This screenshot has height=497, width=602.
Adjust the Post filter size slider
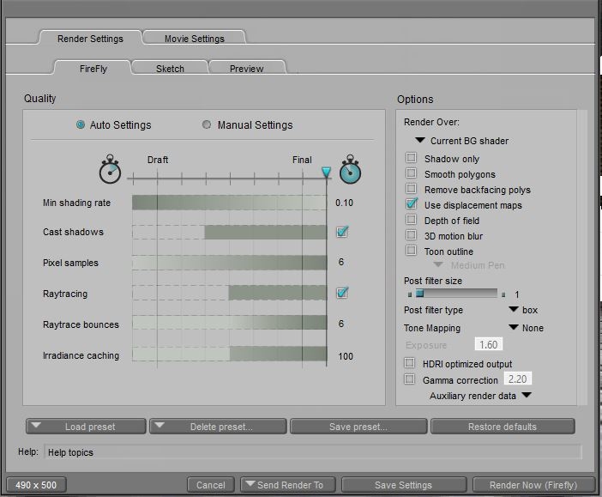pyautogui.click(x=419, y=294)
